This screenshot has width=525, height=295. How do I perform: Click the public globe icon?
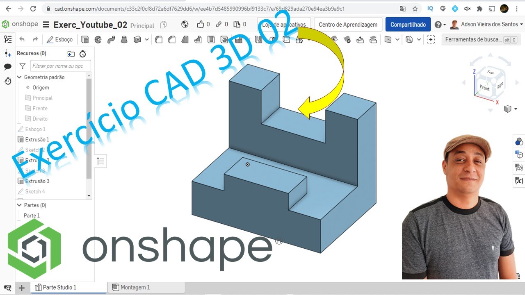(x=185, y=25)
